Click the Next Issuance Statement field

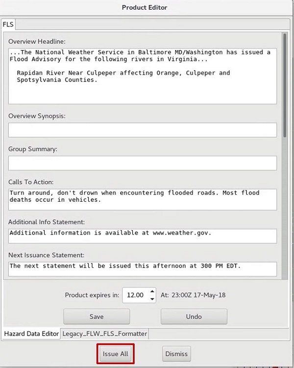143,269
